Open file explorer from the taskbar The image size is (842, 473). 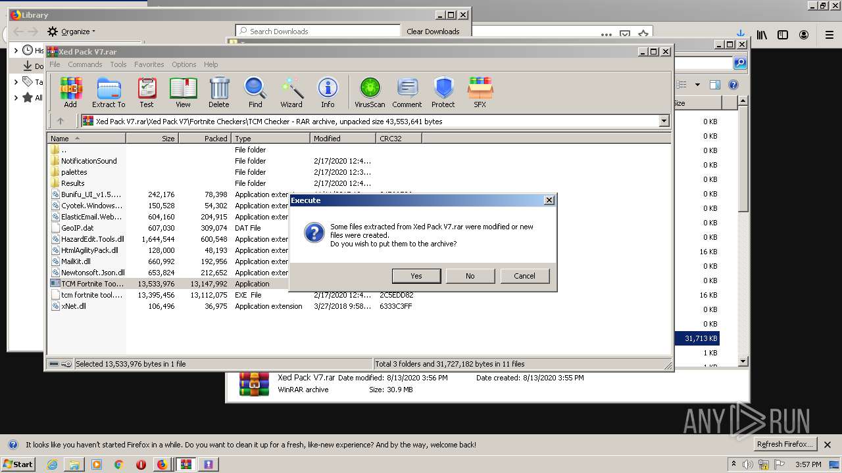point(74,464)
